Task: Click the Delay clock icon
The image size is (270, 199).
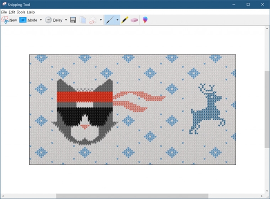Action: pyautogui.click(x=49, y=20)
